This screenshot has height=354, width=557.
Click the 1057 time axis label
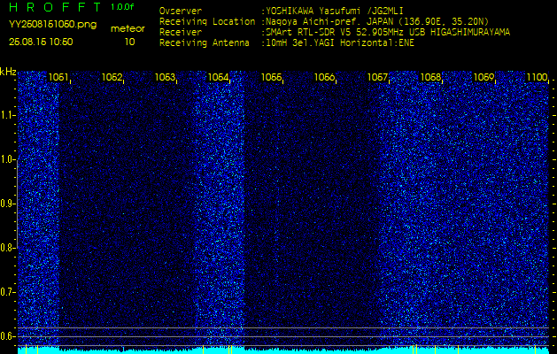pyautogui.click(x=377, y=77)
